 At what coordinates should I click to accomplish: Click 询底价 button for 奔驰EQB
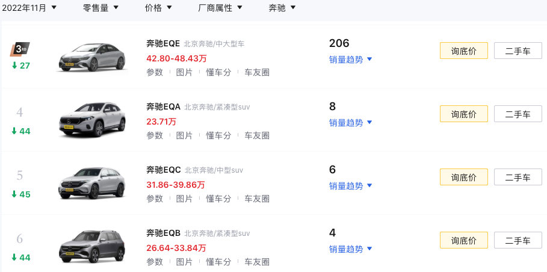(464, 240)
